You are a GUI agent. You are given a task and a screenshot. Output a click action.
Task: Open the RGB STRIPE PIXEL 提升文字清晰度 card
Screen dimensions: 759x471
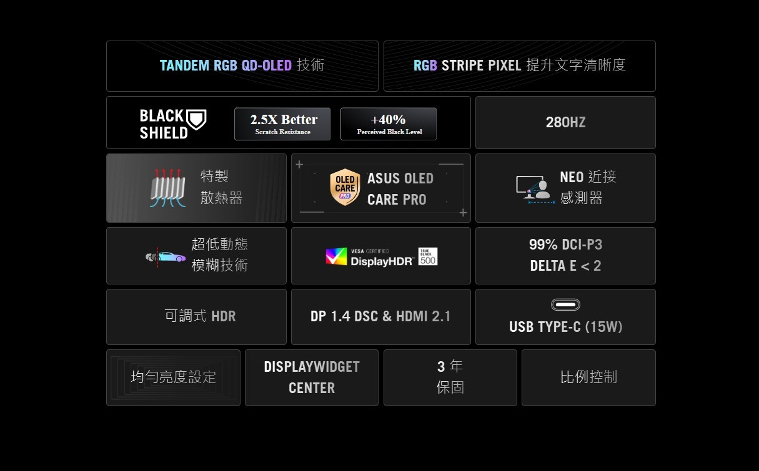point(520,66)
